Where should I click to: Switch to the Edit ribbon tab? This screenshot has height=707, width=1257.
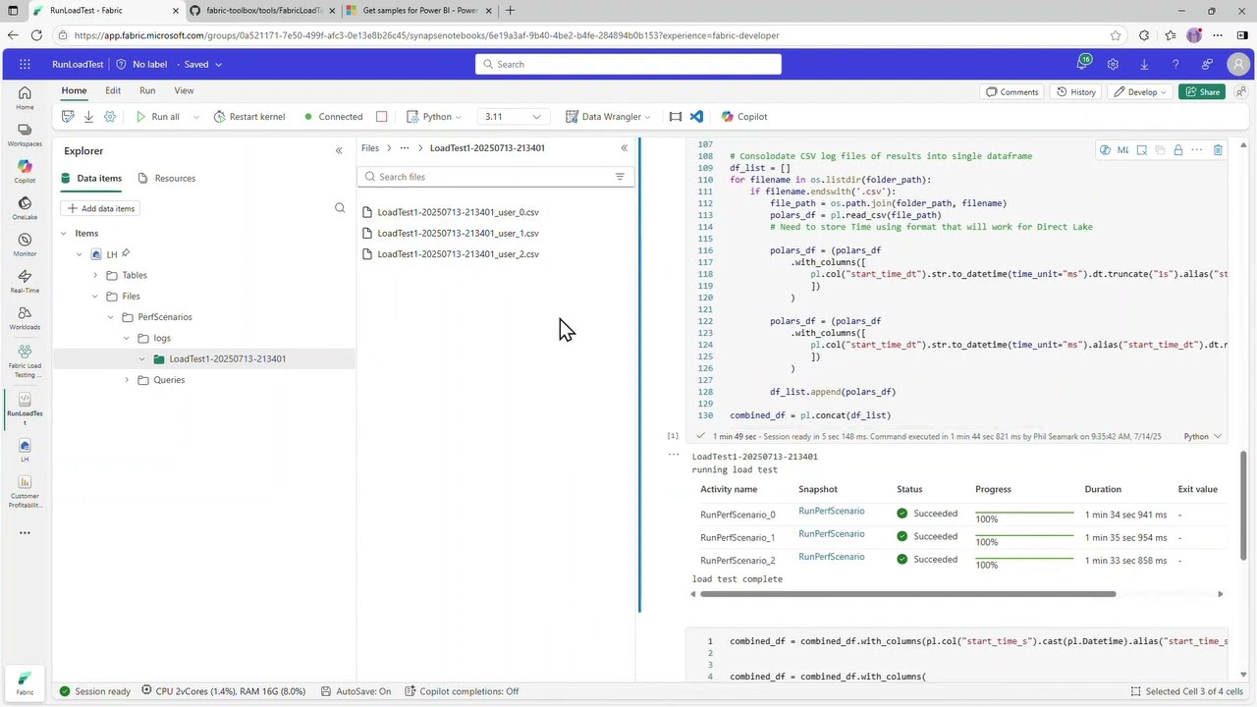(x=113, y=90)
